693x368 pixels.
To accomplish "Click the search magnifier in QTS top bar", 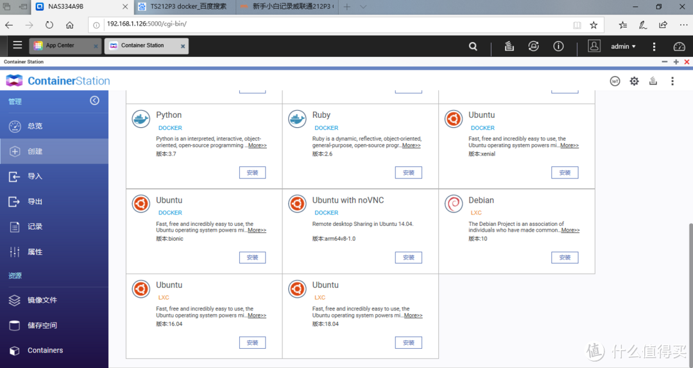I will point(473,46).
